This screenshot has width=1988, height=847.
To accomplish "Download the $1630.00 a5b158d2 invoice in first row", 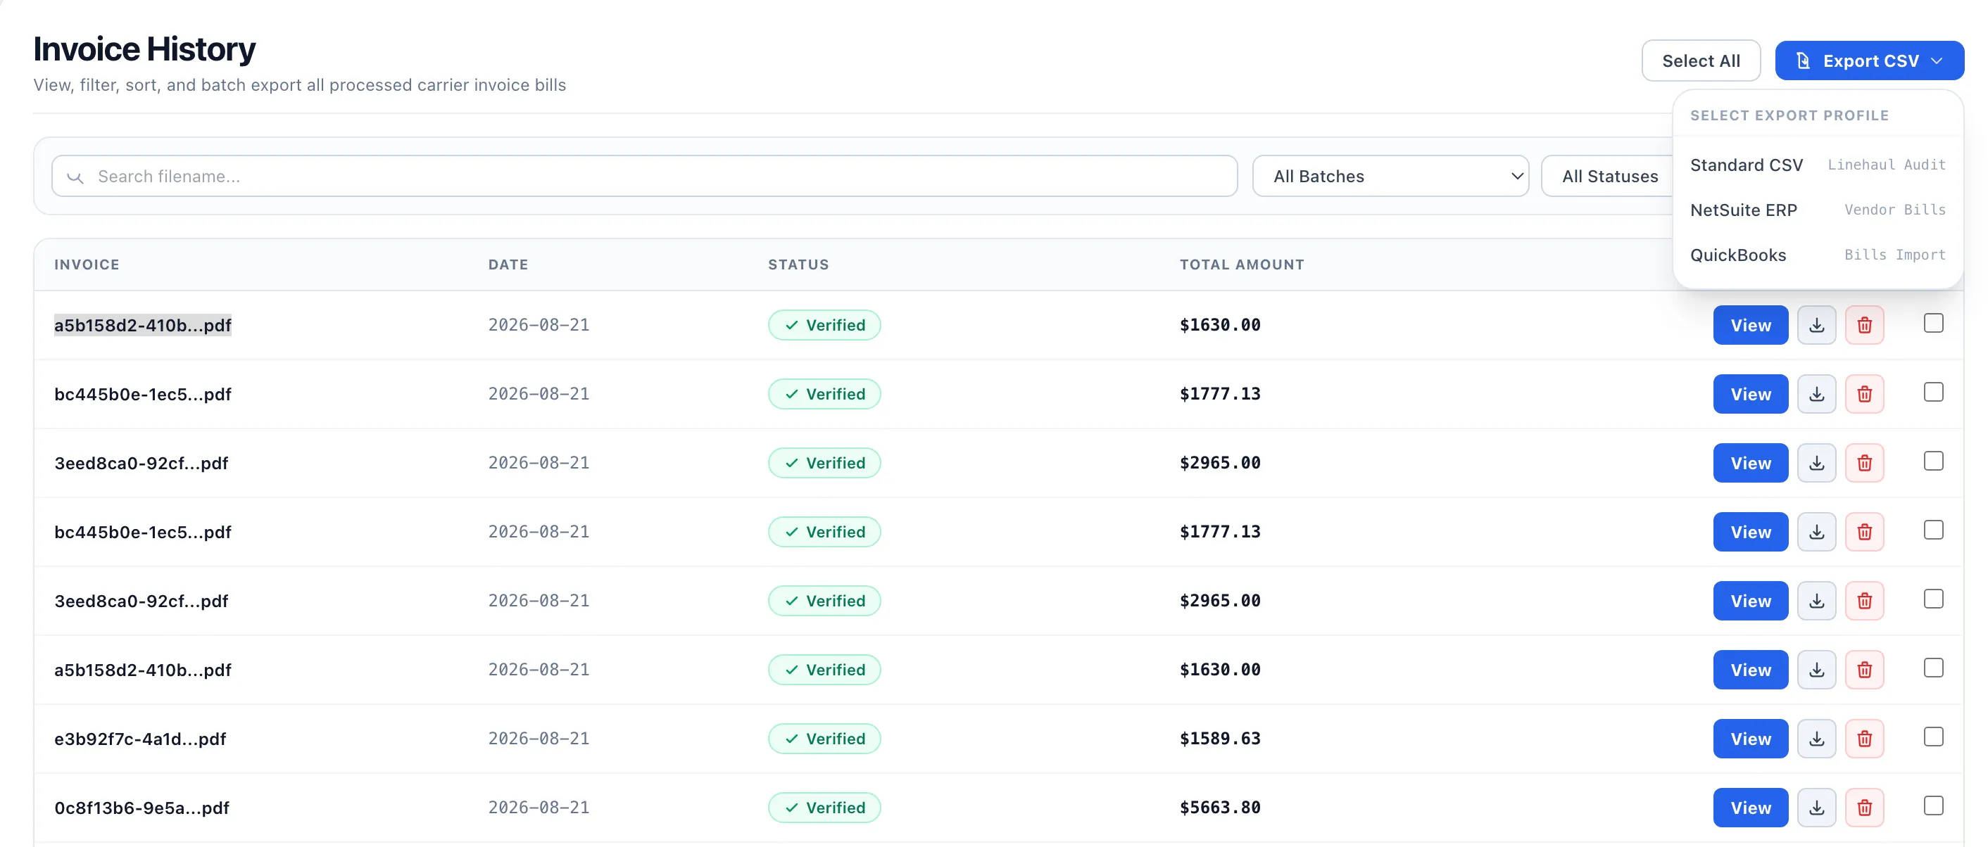I will point(1817,325).
